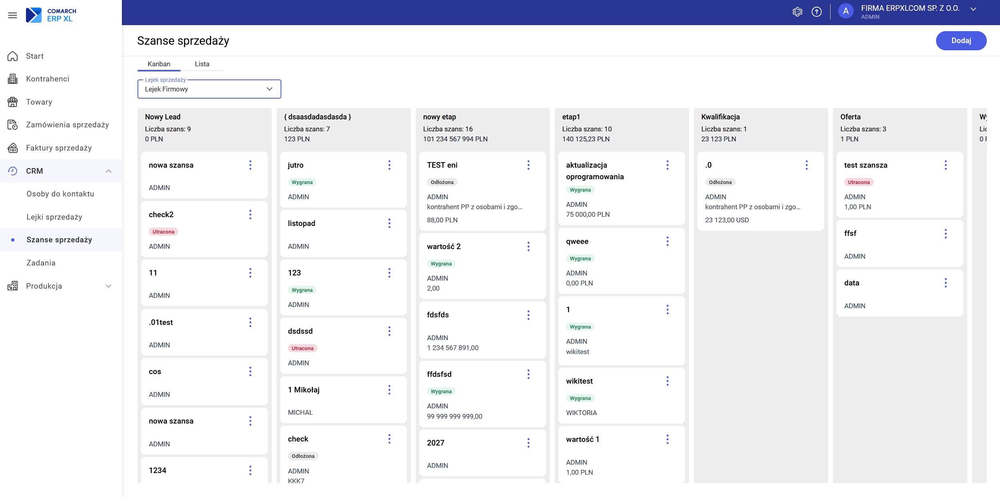
Task: Click the Towary basket icon in sidebar
Action: [x=13, y=102]
